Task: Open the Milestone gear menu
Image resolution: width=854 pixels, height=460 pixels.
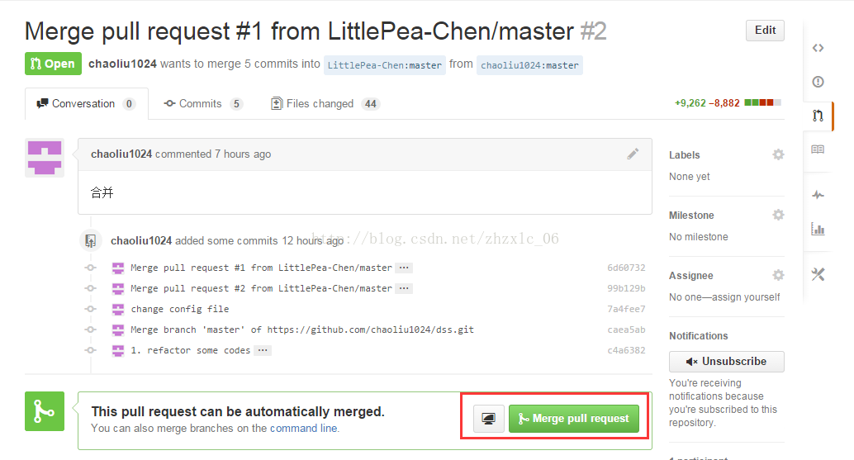Action: click(778, 215)
